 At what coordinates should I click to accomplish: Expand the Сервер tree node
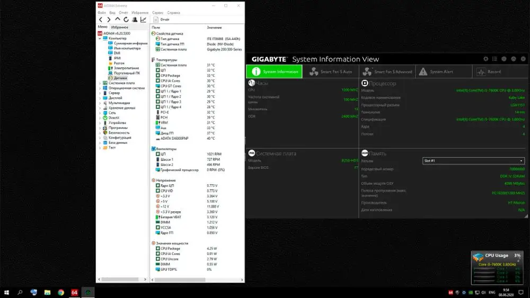100,93
